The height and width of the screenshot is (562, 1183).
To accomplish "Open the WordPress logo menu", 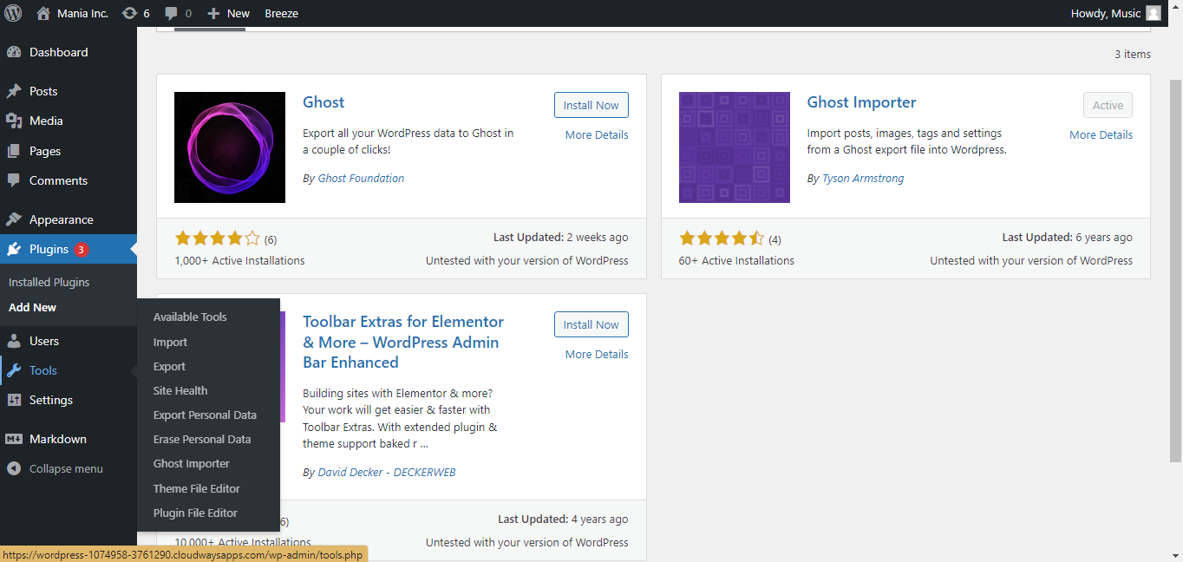I will 13,13.
